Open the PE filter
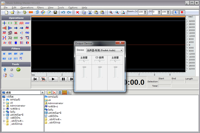 click(21, 58)
